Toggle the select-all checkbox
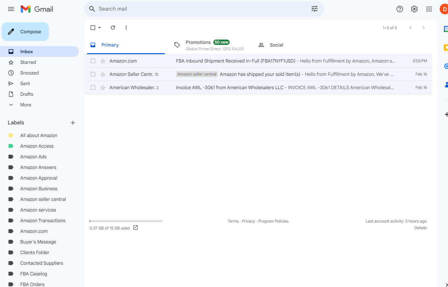The height and width of the screenshot is (287, 448). coord(93,28)
